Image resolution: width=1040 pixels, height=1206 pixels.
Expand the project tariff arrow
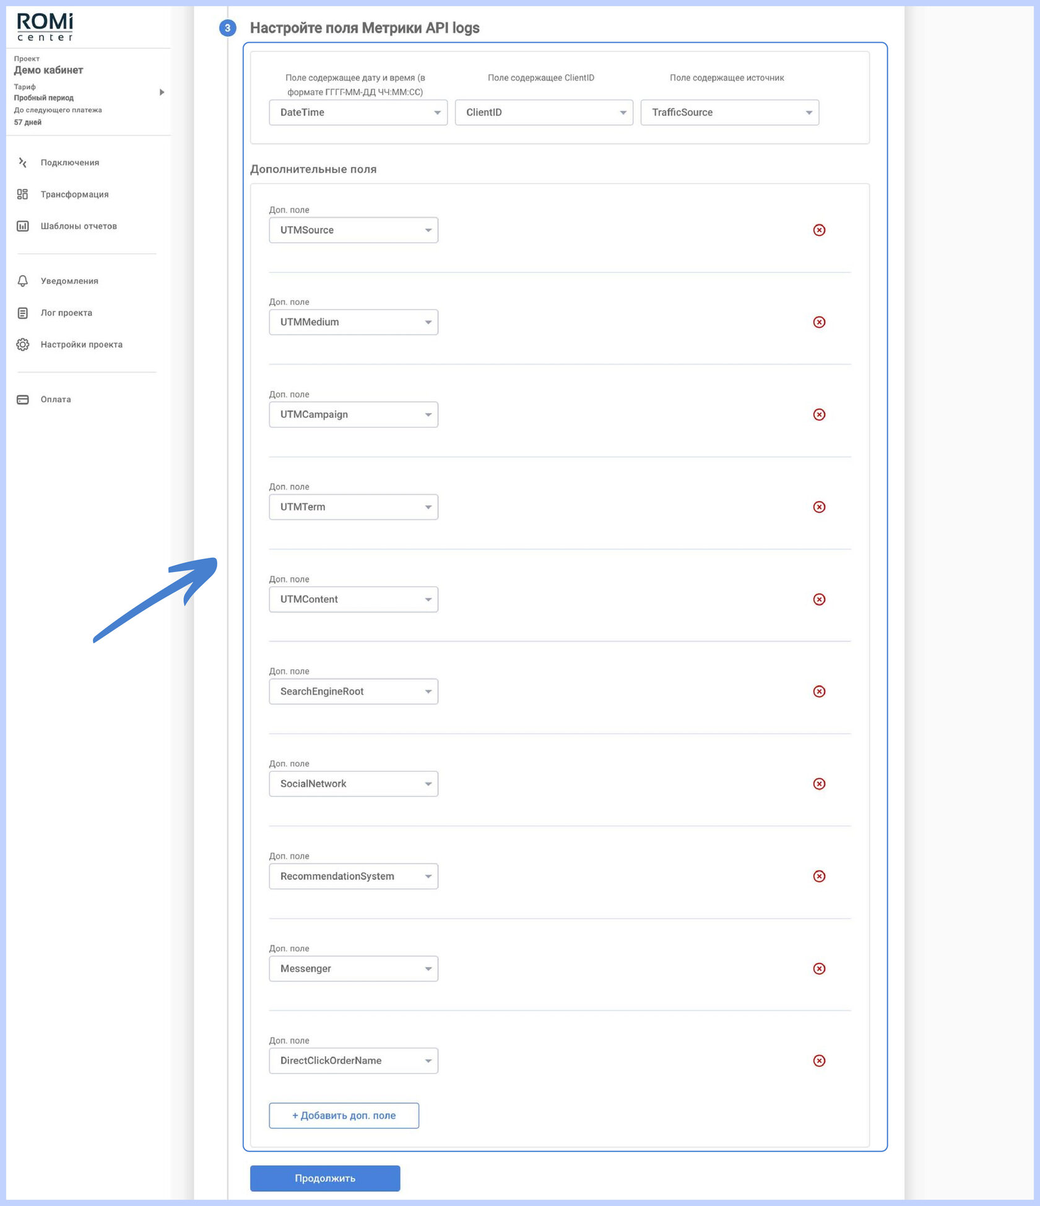pos(162,92)
